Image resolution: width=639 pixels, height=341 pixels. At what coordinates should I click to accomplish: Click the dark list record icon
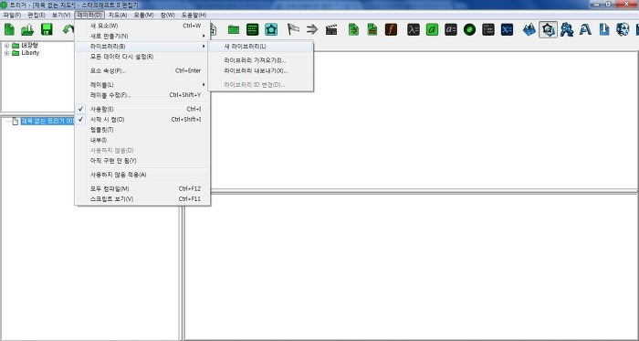coord(488,29)
